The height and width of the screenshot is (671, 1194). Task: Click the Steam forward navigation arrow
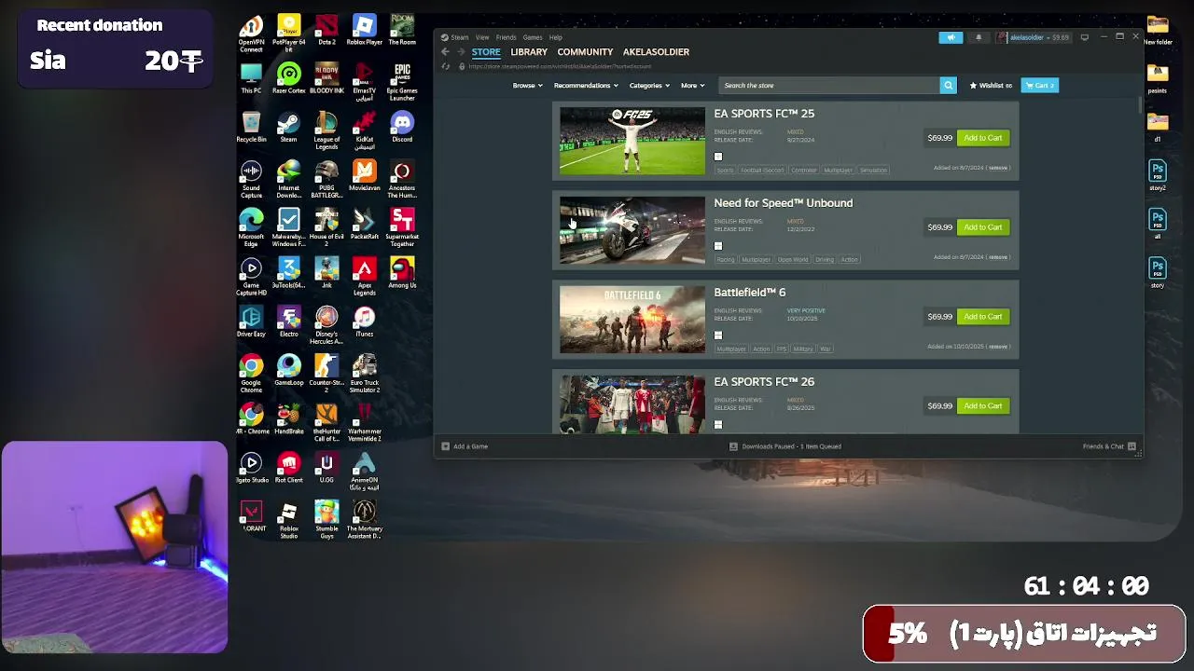(460, 52)
